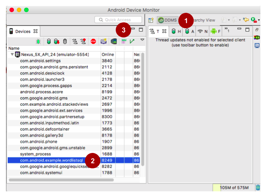This screenshot has height=194, width=263.
Task: Click the Update Heap icon
Action: 49,41
